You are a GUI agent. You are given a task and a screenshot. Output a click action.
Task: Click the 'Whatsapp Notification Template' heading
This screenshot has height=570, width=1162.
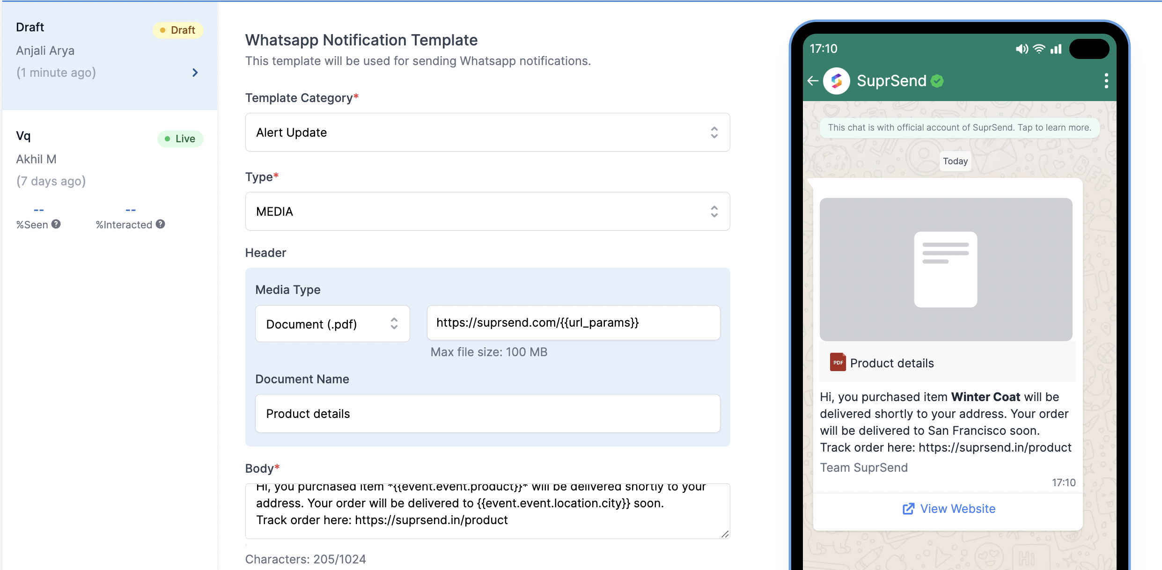361,40
